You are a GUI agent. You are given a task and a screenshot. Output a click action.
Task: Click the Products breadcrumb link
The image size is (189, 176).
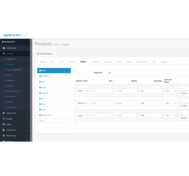pyautogui.click(x=65, y=45)
